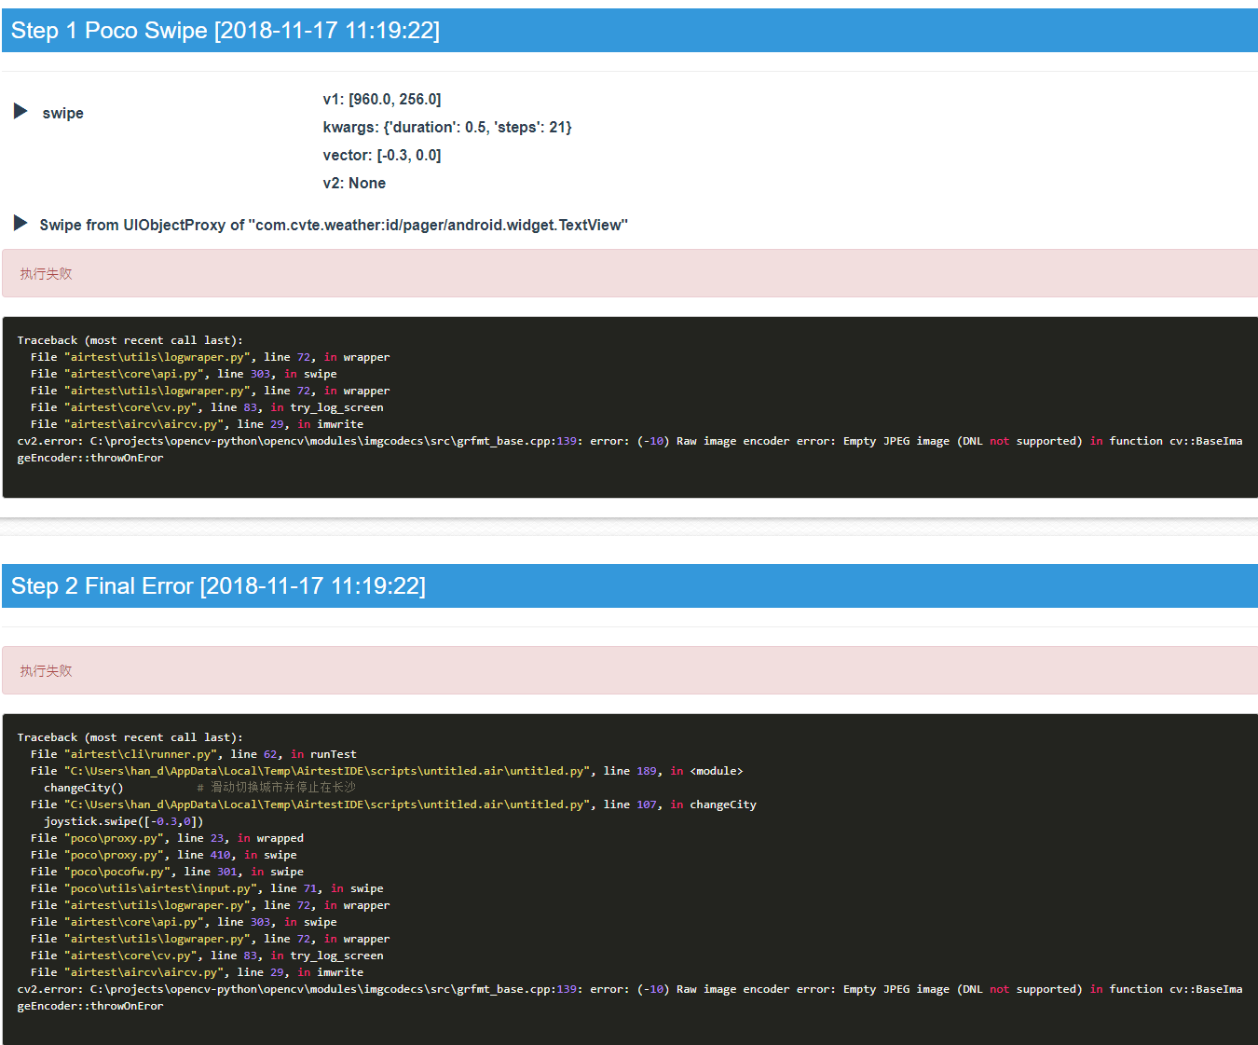Click the Step 2 "Traceback (most recent call last)" line
1258x1045 pixels.
click(130, 737)
